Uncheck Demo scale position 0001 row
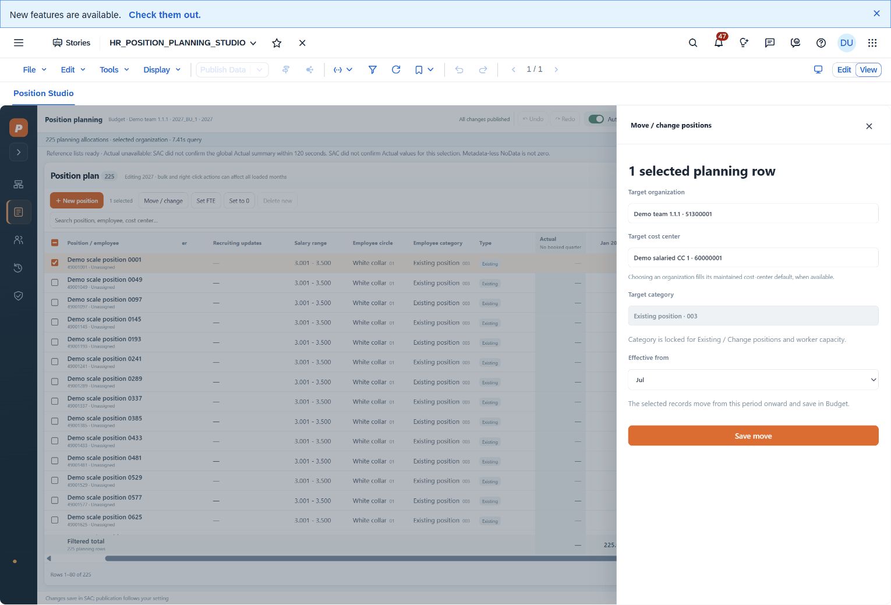The image size is (891, 605). coord(55,263)
